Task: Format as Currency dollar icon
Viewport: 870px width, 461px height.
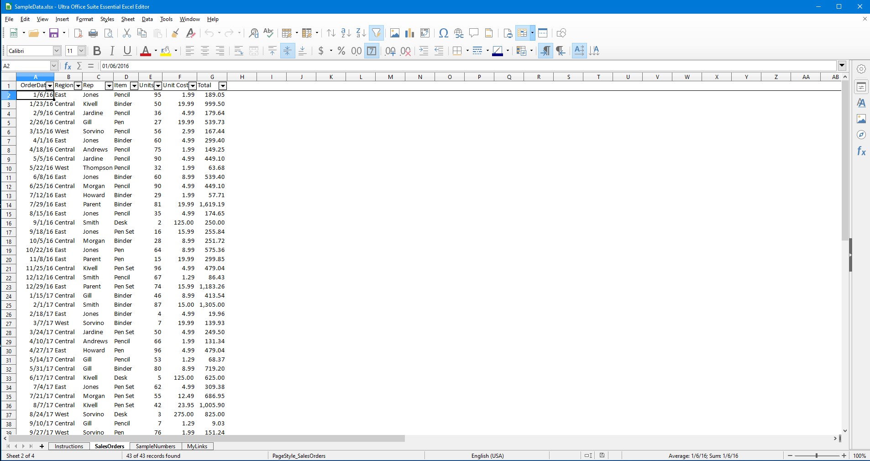Action: coord(321,51)
